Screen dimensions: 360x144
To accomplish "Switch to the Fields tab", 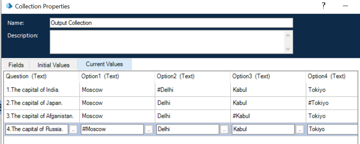I will pyautogui.click(x=16, y=65).
